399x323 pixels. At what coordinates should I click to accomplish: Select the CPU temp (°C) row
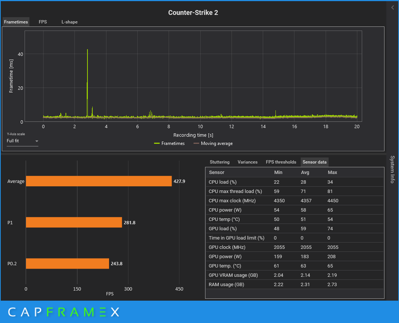pyautogui.click(x=294, y=219)
